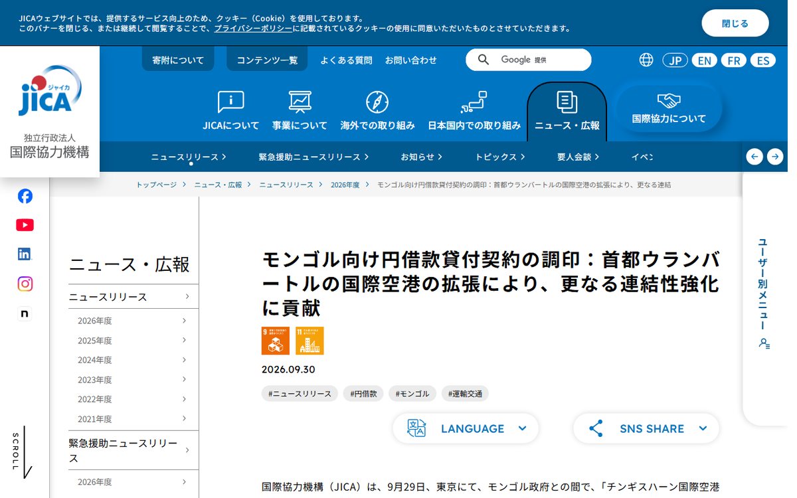Open 要人会談 submenu item
This screenshot has width=797, height=498.
(x=578, y=157)
